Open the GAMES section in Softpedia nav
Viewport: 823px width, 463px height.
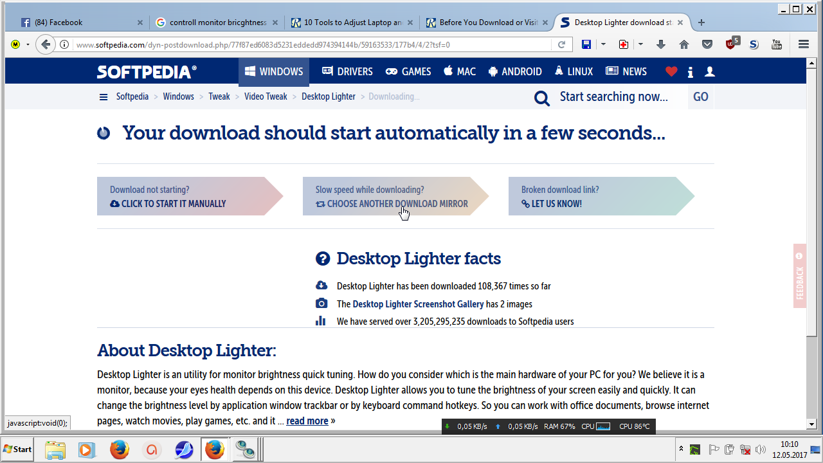(408, 71)
